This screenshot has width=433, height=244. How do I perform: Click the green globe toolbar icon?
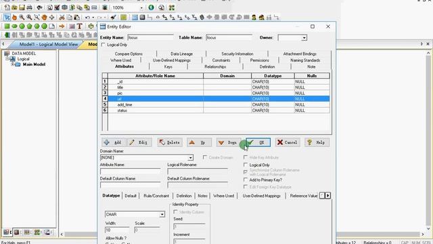[x=151, y=7]
